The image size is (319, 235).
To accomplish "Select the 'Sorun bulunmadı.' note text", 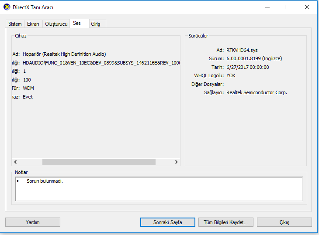I will click(45, 181).
